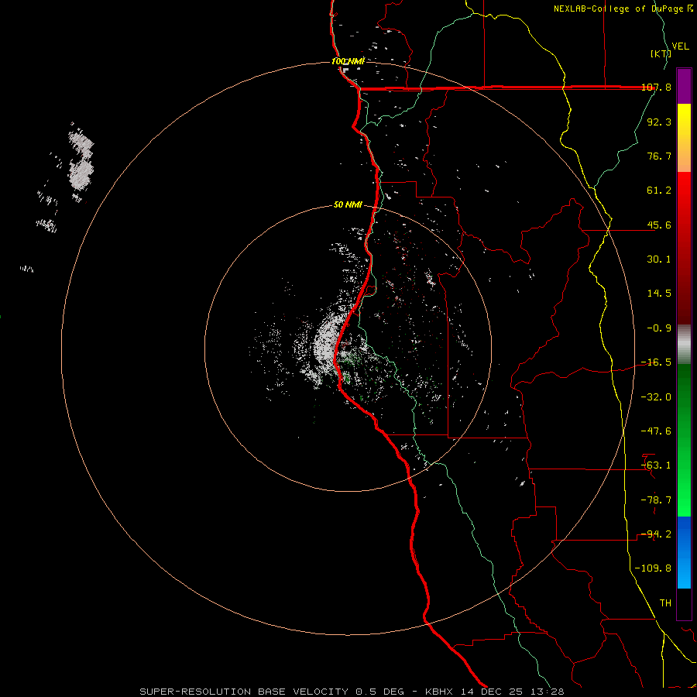Screen dimensions: 697x697
Task: Click the -94.2 velocity scale value
Action: (656, 534)
